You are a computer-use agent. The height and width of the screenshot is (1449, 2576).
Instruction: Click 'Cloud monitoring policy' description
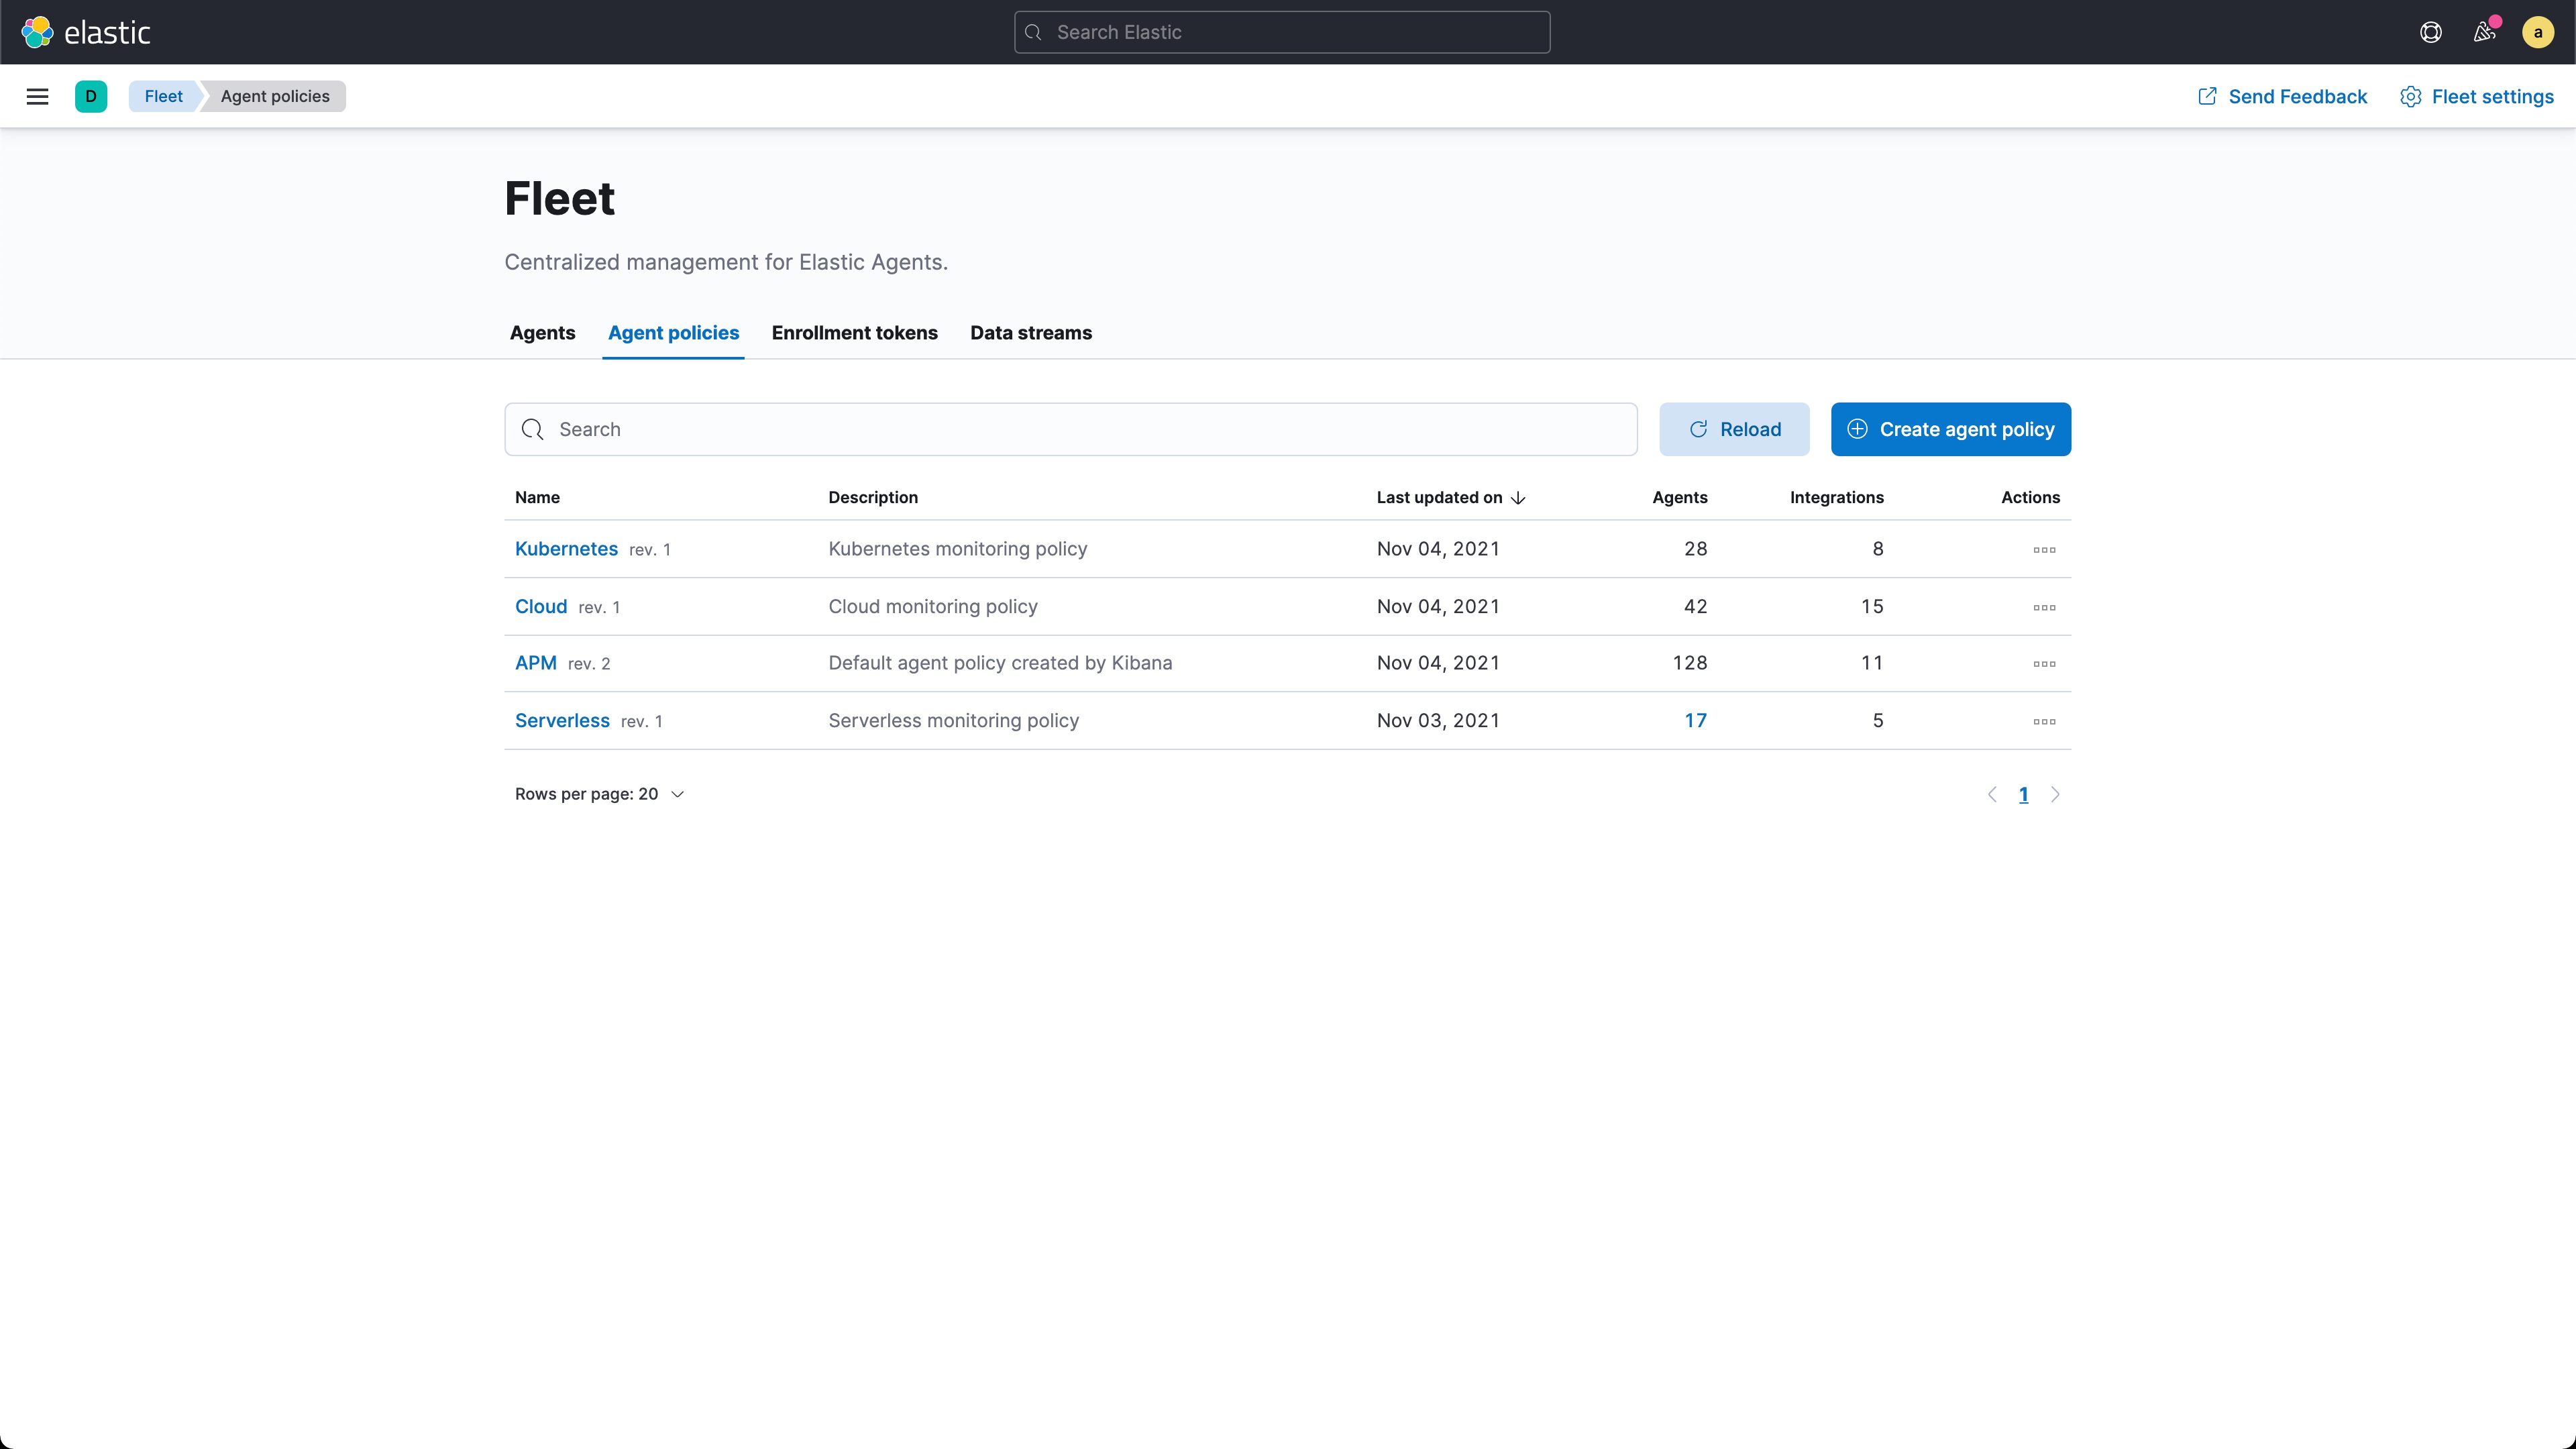[933, 607]
